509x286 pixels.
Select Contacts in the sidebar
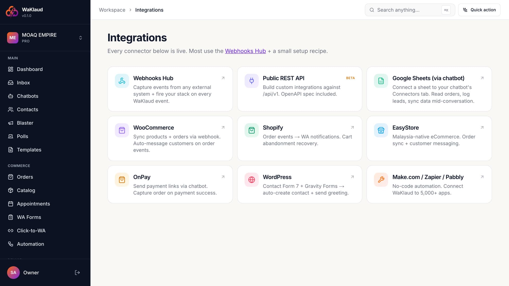[45, 109]
